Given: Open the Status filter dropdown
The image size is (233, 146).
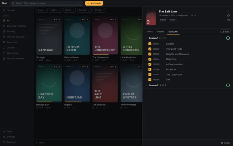Looking at the screenshot, I should [x=55, y=10].
